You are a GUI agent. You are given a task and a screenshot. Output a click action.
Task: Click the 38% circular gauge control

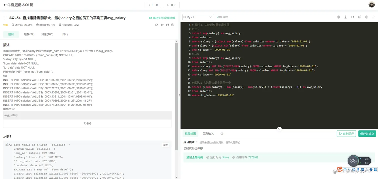354,161
